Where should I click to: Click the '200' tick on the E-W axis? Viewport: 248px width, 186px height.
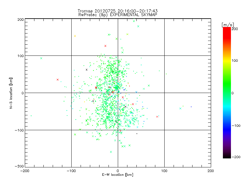(x=211, y=171)
